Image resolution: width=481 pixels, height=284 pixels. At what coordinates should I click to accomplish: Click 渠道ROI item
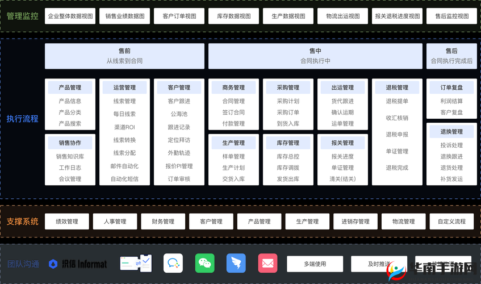click(124, 127)
